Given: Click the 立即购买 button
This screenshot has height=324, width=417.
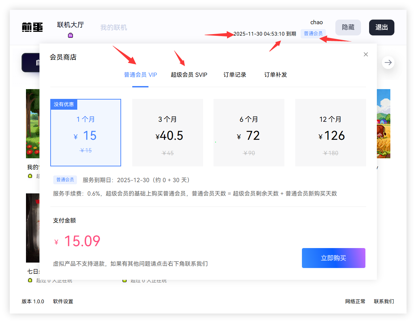Looking at the screenshot, I should pyautogui.click(x=333, y=258).
